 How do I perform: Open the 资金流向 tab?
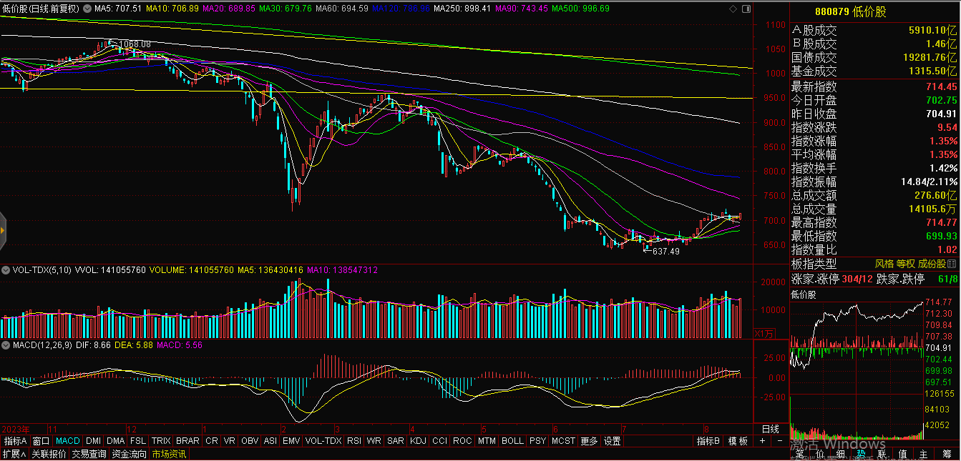pos(129,454)
